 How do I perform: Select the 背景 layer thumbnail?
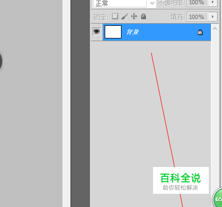tap(113, 32)
